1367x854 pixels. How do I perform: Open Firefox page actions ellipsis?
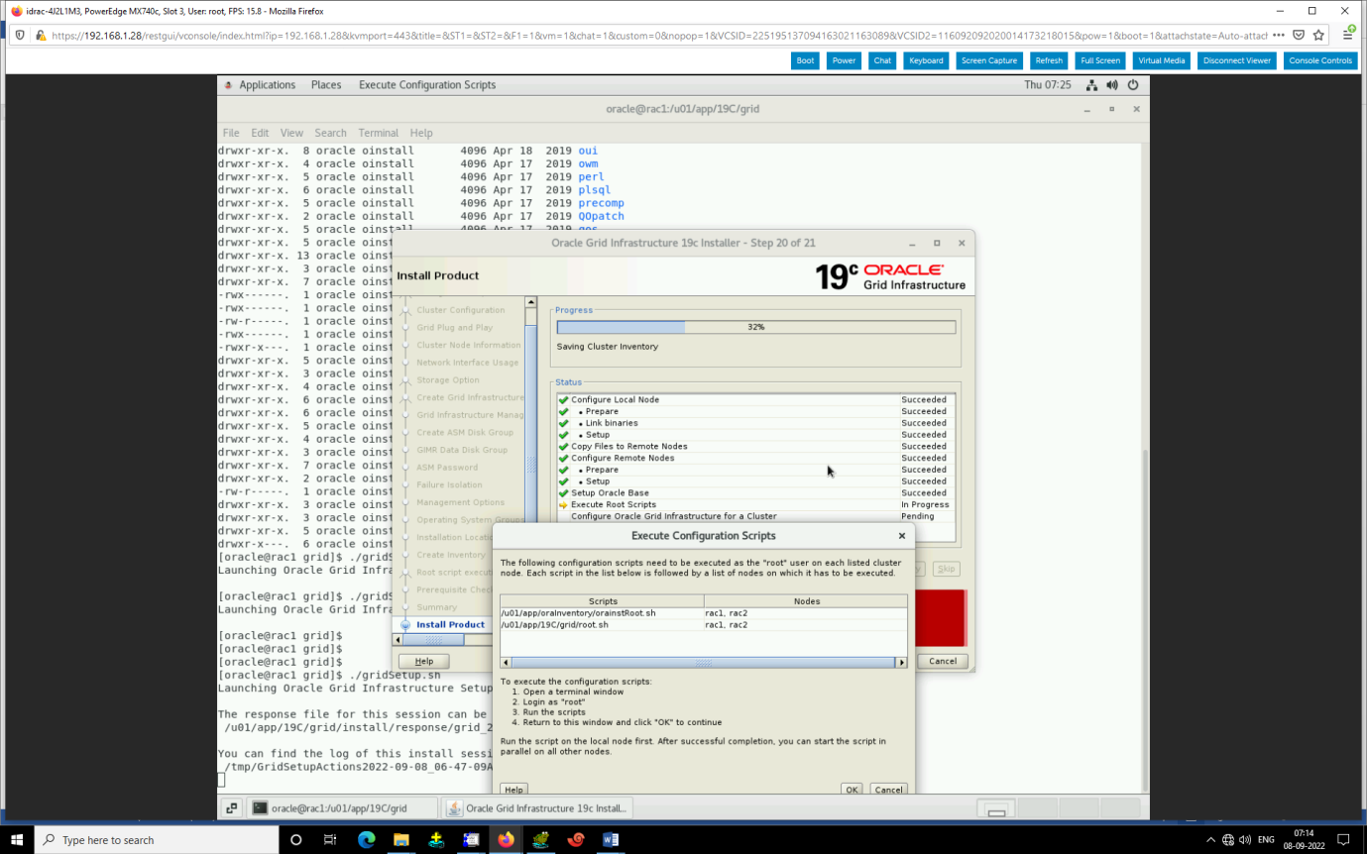coord(1278,35)
